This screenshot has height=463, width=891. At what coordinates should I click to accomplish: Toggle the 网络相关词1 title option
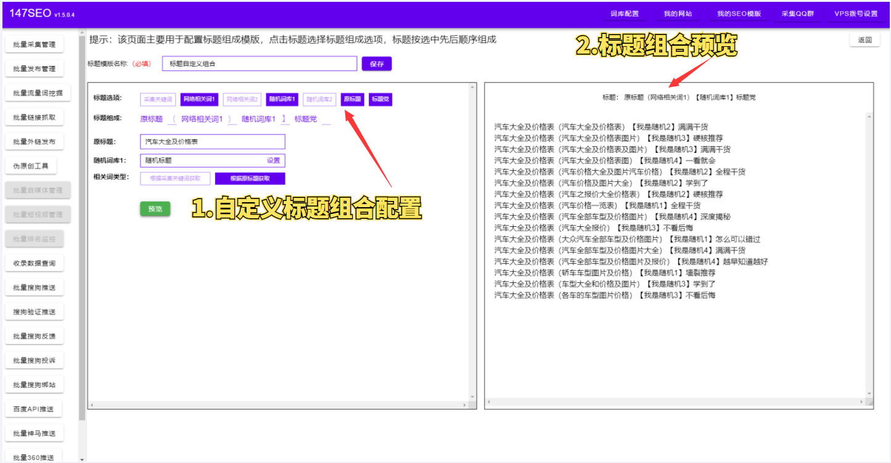click(200, 99)
